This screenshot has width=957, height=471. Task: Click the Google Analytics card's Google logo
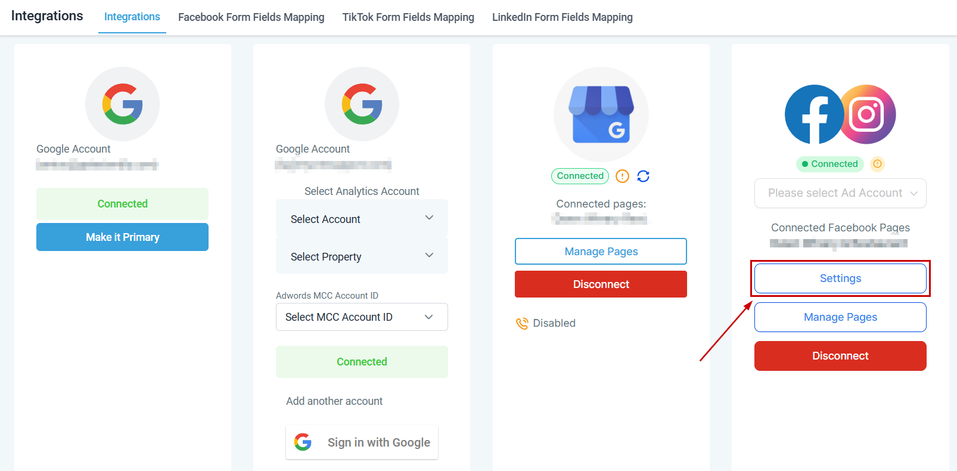pyautogui.click(x=362, y=104)
